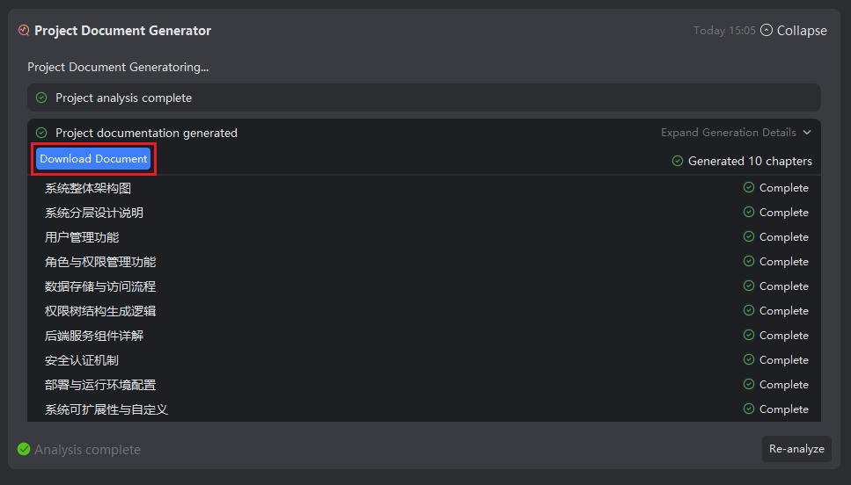This screenshot has height=485, width=851.
Task: Select the 角色与权限管理功能 chapter row
Action: [100, 262]
